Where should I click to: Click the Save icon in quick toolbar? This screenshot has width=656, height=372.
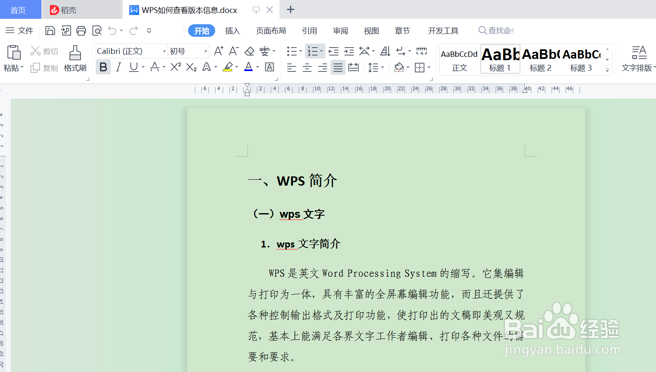[50, 31]
